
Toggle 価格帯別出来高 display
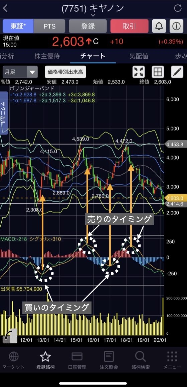tap(65, 72)
